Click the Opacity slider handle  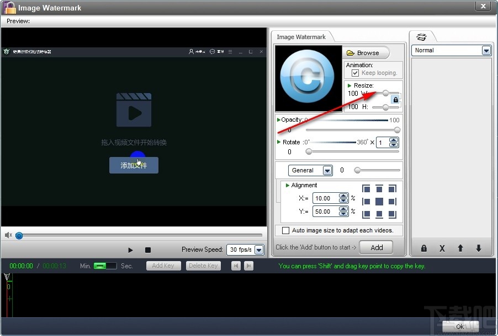pos(397,129)
